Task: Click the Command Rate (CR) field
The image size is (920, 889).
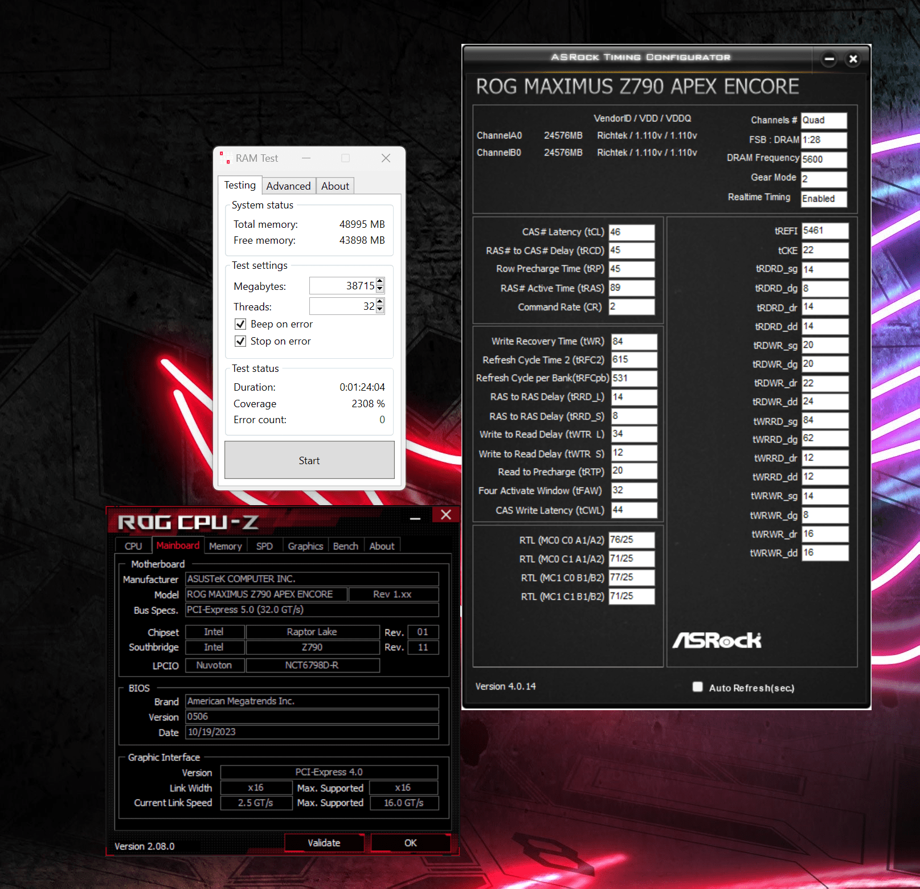Action: click(632, 307)
